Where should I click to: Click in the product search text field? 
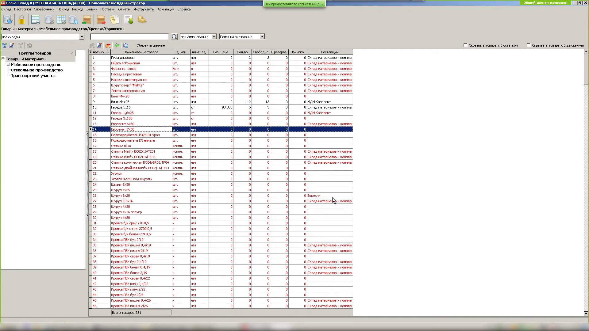[129, 37]
